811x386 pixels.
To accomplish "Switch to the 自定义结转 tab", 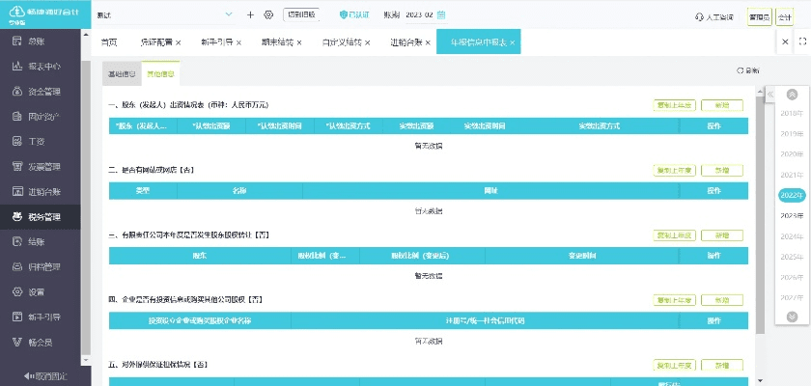I will 342,42.
